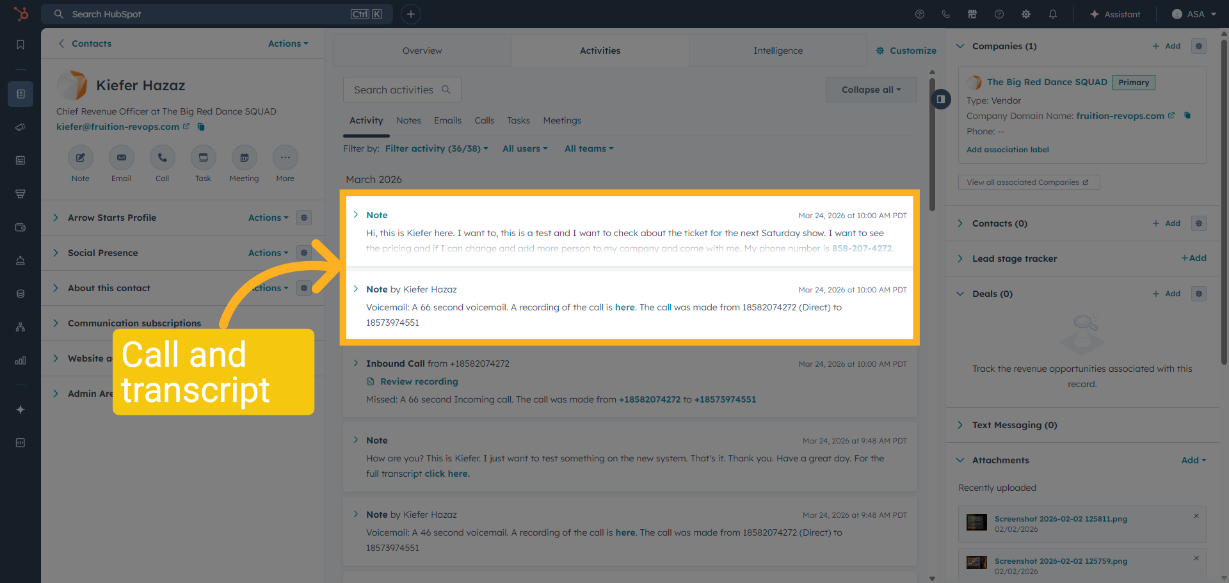This screenshot has width=1229, height=583.
Task: Switch to the Intelligence tab
Action: pos(778,51)
